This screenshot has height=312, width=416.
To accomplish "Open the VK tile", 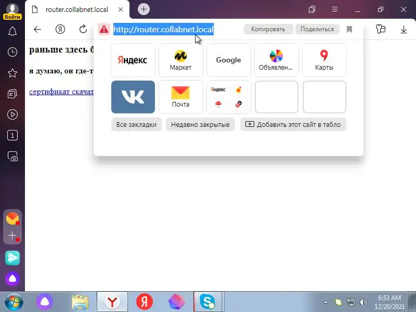I will [133, 97].
